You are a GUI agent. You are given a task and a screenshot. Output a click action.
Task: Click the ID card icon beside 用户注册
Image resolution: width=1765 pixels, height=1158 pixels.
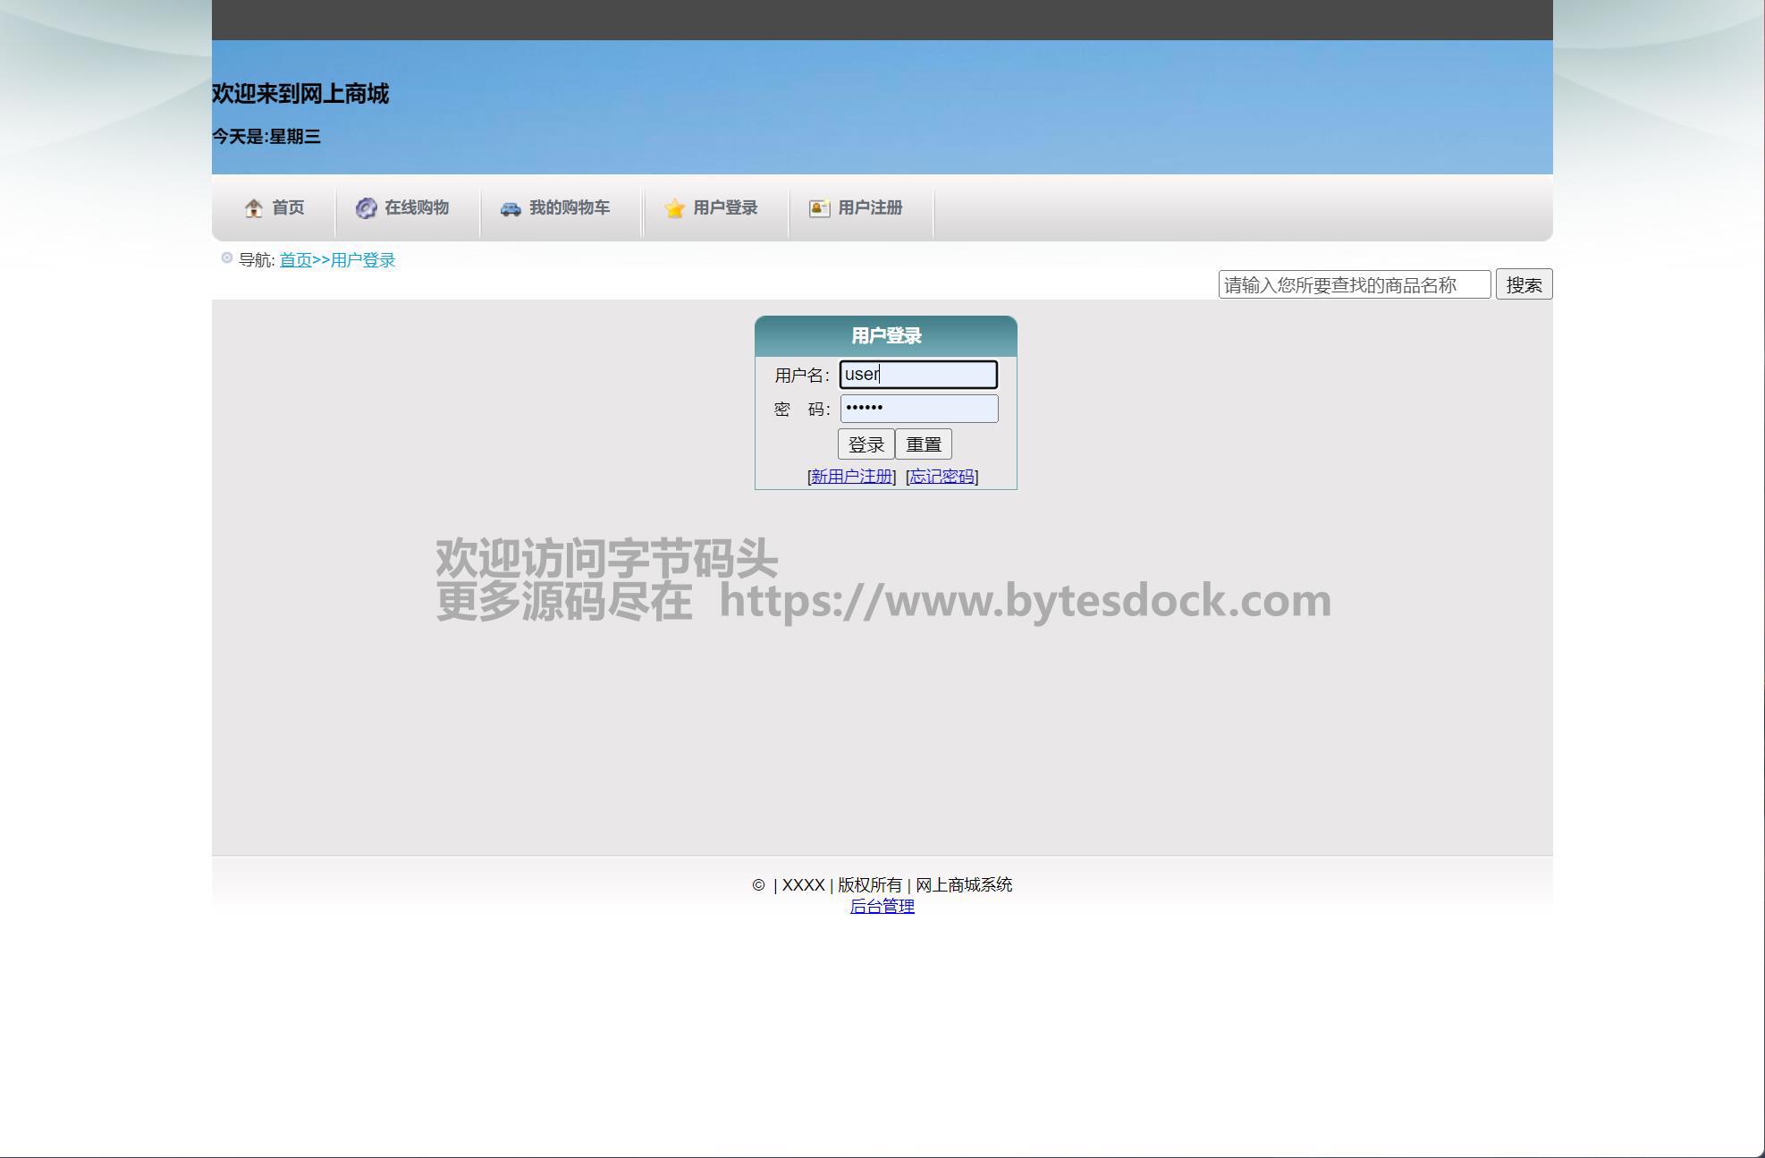tap(819, 208)
